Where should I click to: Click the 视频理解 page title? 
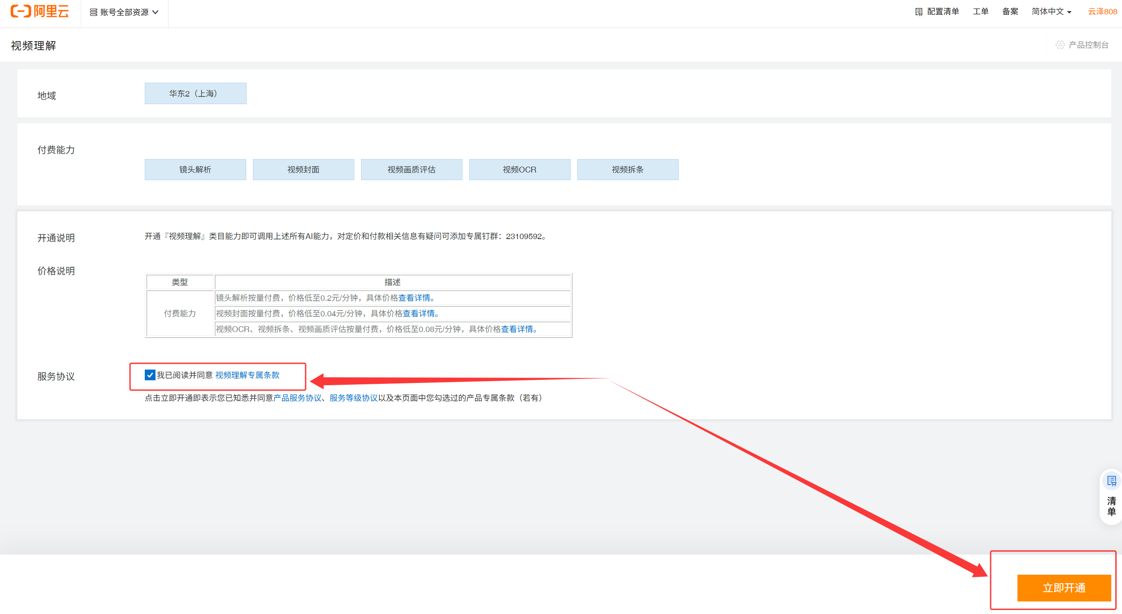[34, 46]
